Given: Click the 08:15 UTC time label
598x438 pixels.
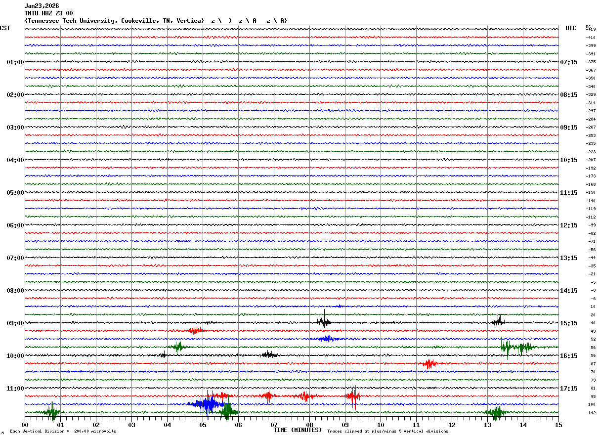Looking at the screenshot, I should coord(569,95).
